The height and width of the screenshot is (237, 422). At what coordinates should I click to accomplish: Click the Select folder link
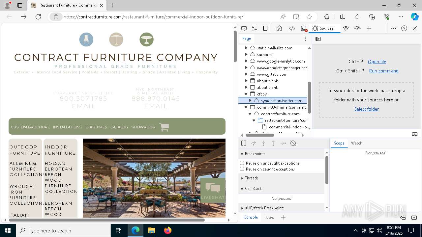click(366, 109)
